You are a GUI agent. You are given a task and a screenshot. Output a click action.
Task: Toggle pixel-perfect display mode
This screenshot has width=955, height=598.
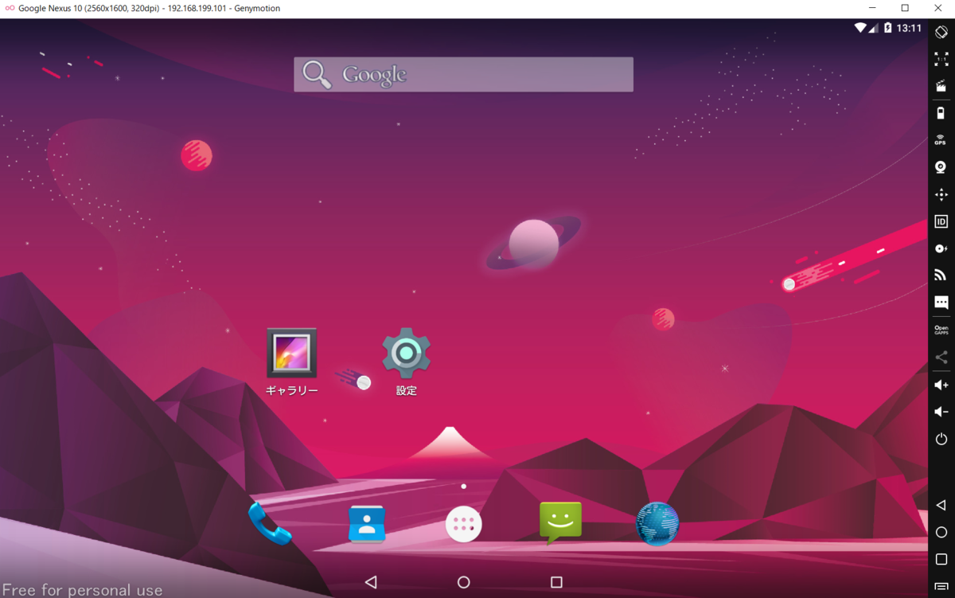point(941,60)
